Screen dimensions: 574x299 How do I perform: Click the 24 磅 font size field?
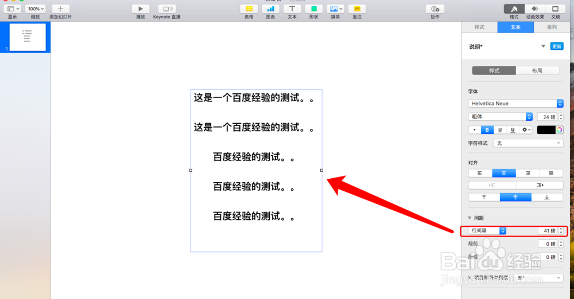click(547, 117)
